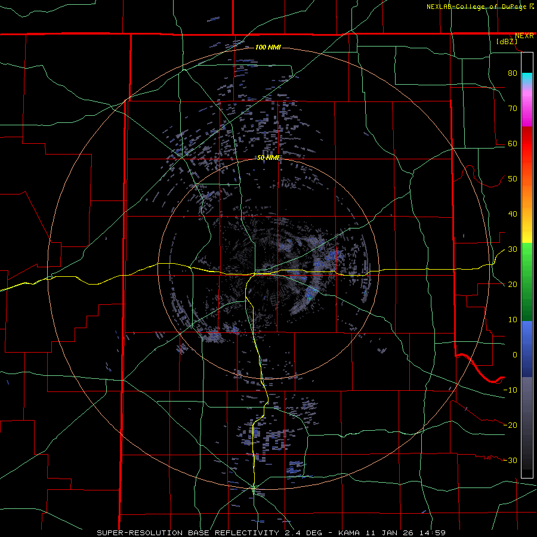This screenshot has height=537, width=537.
Task: Click the SUPER-RESOLUTION BASE REFLECTIVITY caption text
Action: point(188,533)
